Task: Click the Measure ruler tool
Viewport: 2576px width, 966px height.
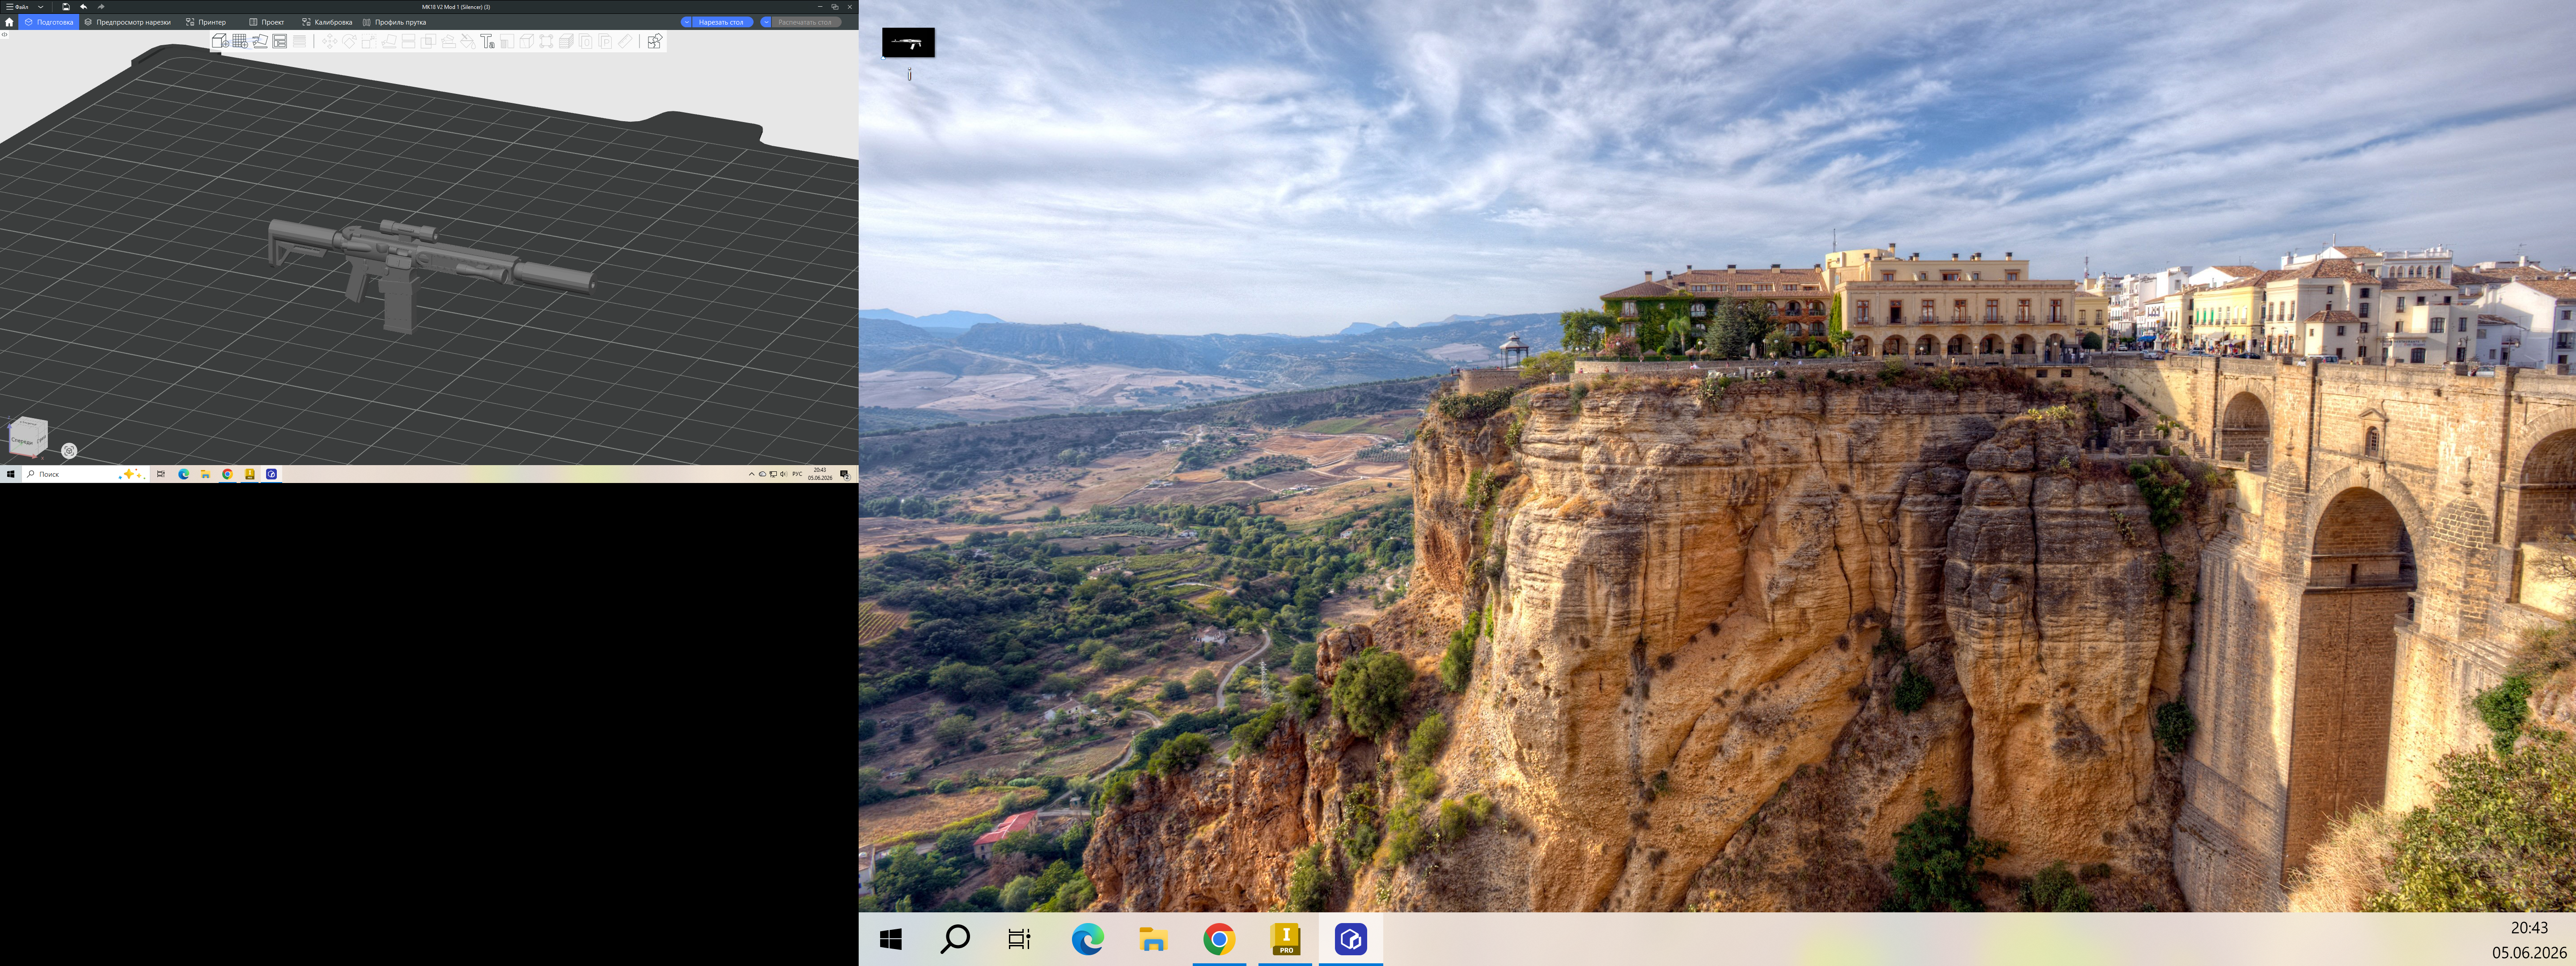Action: (625, 41)
